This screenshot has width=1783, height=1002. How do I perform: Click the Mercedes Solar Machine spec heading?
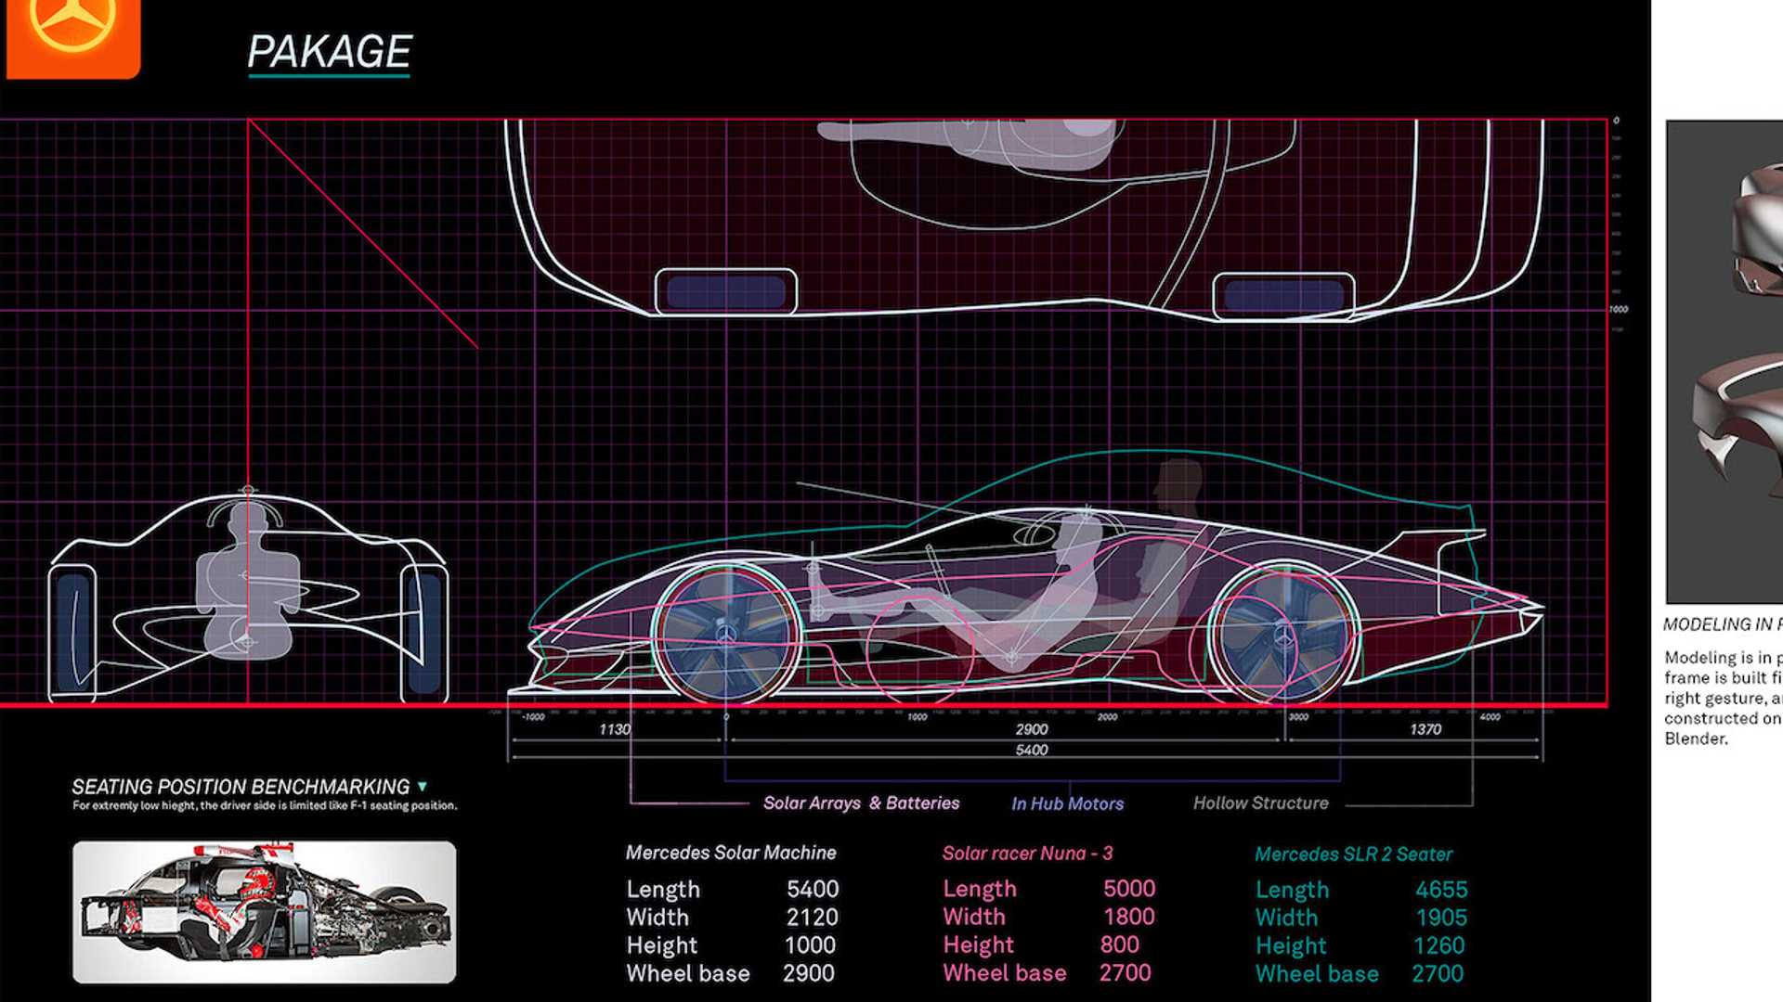[731, 853]
